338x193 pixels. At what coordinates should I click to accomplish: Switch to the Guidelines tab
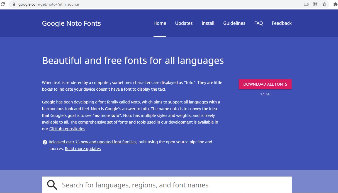point(234,23)
